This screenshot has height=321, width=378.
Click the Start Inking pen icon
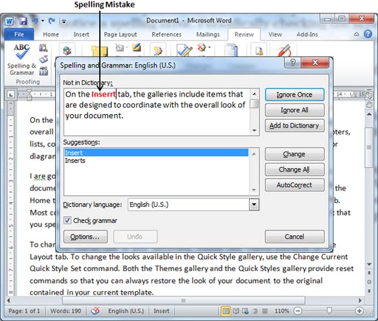[x=284, y=50]
